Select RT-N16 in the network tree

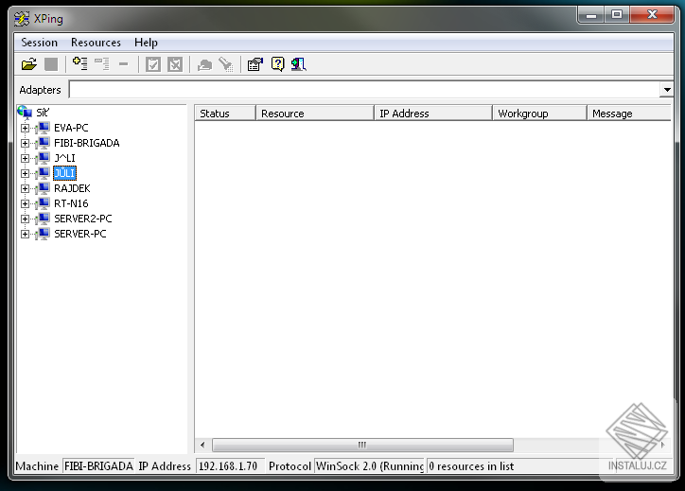click(x=71, y=203)
